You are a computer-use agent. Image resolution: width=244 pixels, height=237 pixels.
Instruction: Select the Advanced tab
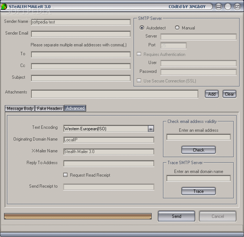(x=75, y=108)
